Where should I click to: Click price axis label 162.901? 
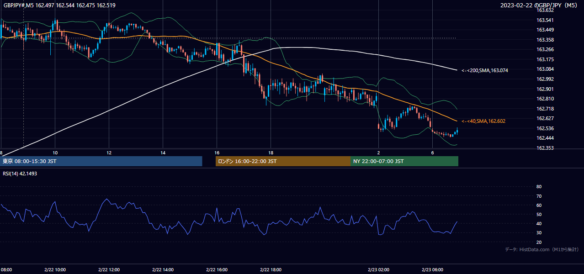point(545,89)
